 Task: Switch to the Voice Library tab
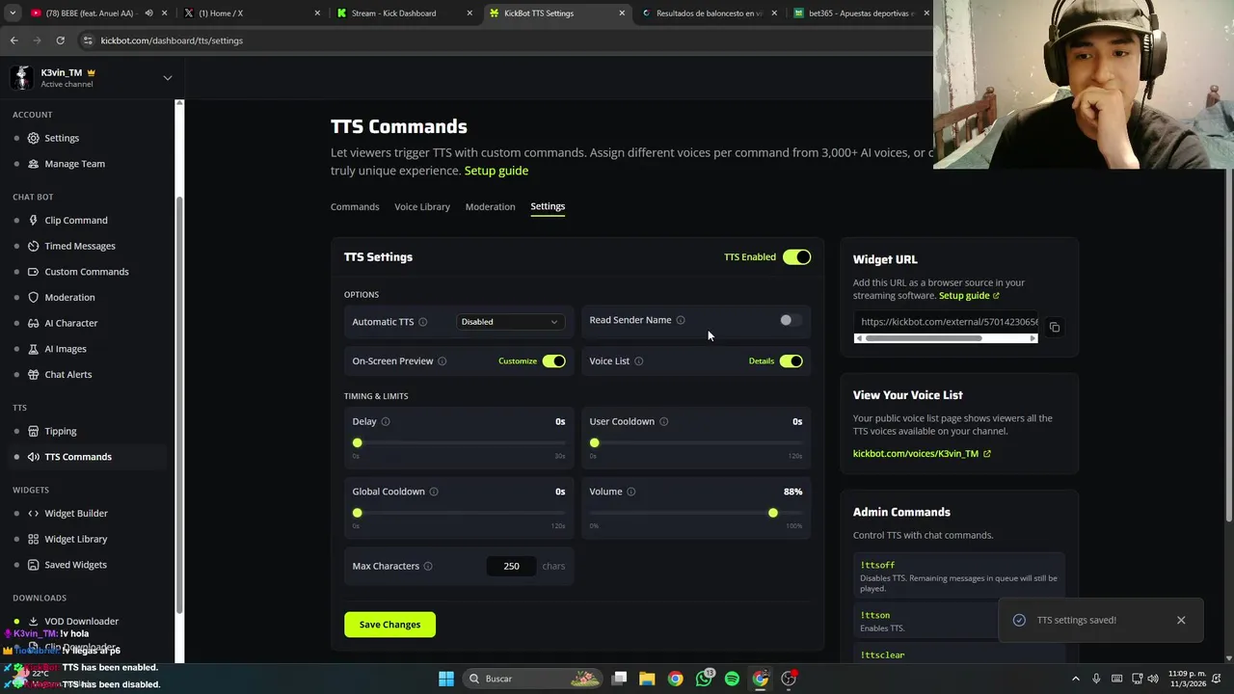point(422,206)
